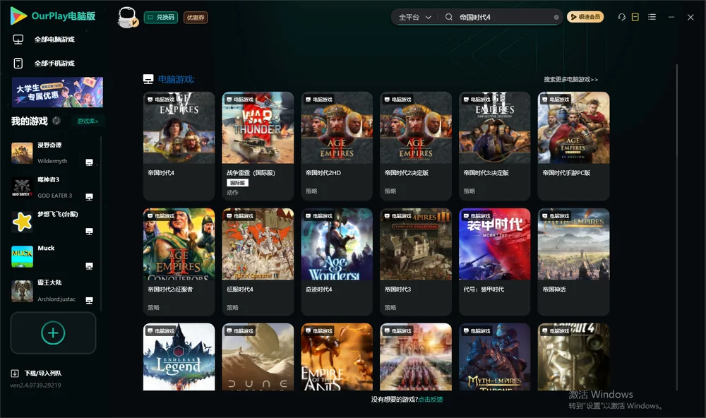The width and height of the screenshot is (706, 418).
Task: Click the 兑换码 redeem code button
Action: [161, 18]
